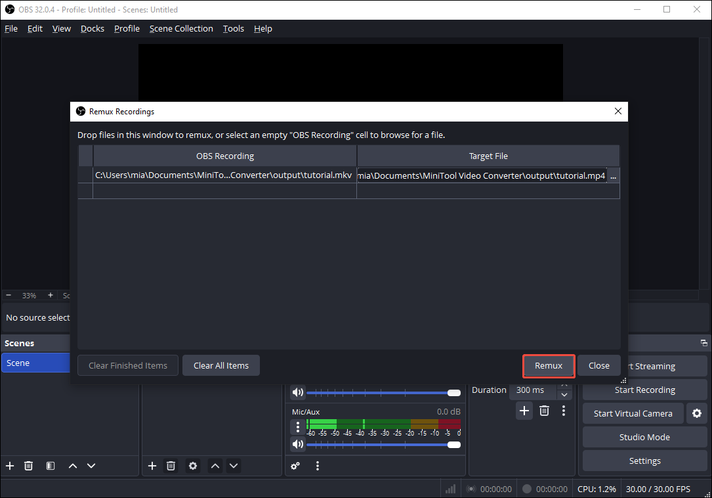Open scene filters icon in Scenes panel

pyautogui.click(x=50, y=466)
